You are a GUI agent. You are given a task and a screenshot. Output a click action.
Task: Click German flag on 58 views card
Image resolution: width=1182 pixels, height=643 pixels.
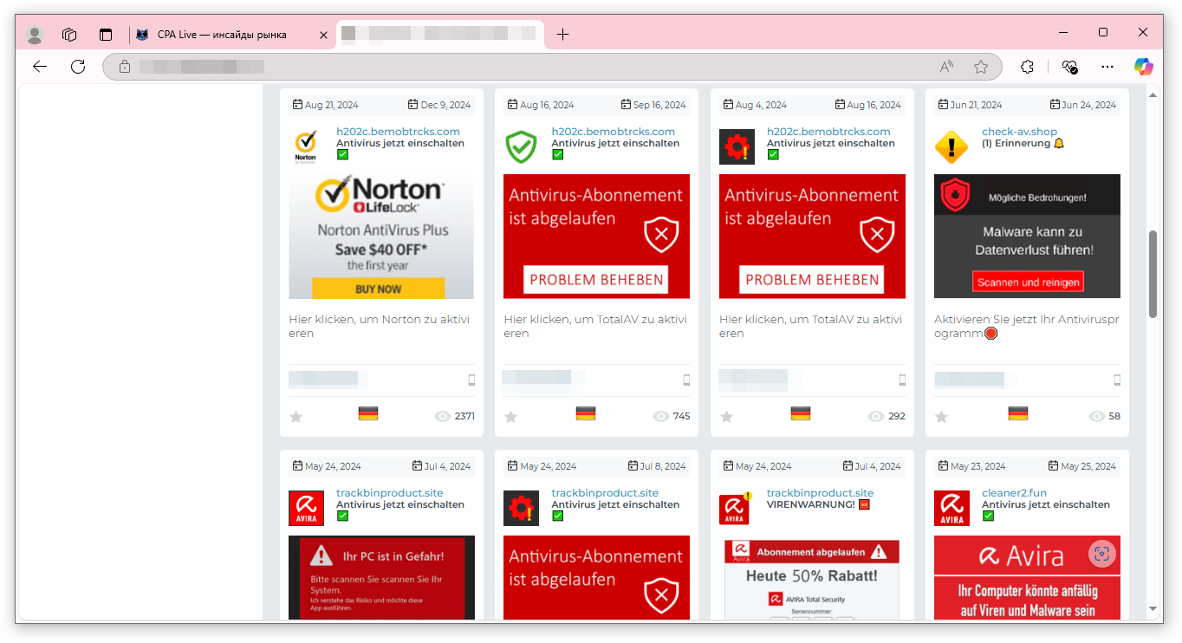1018,414
